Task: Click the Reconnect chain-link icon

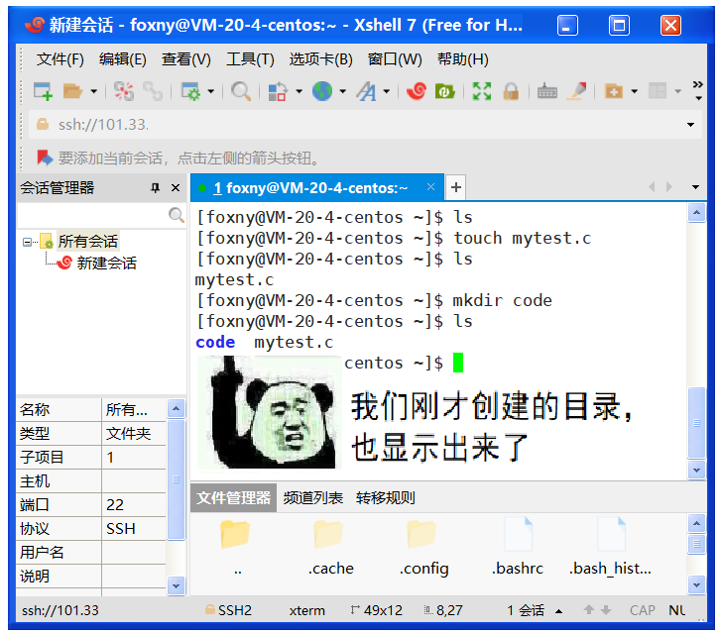Action: coord(153,91)
